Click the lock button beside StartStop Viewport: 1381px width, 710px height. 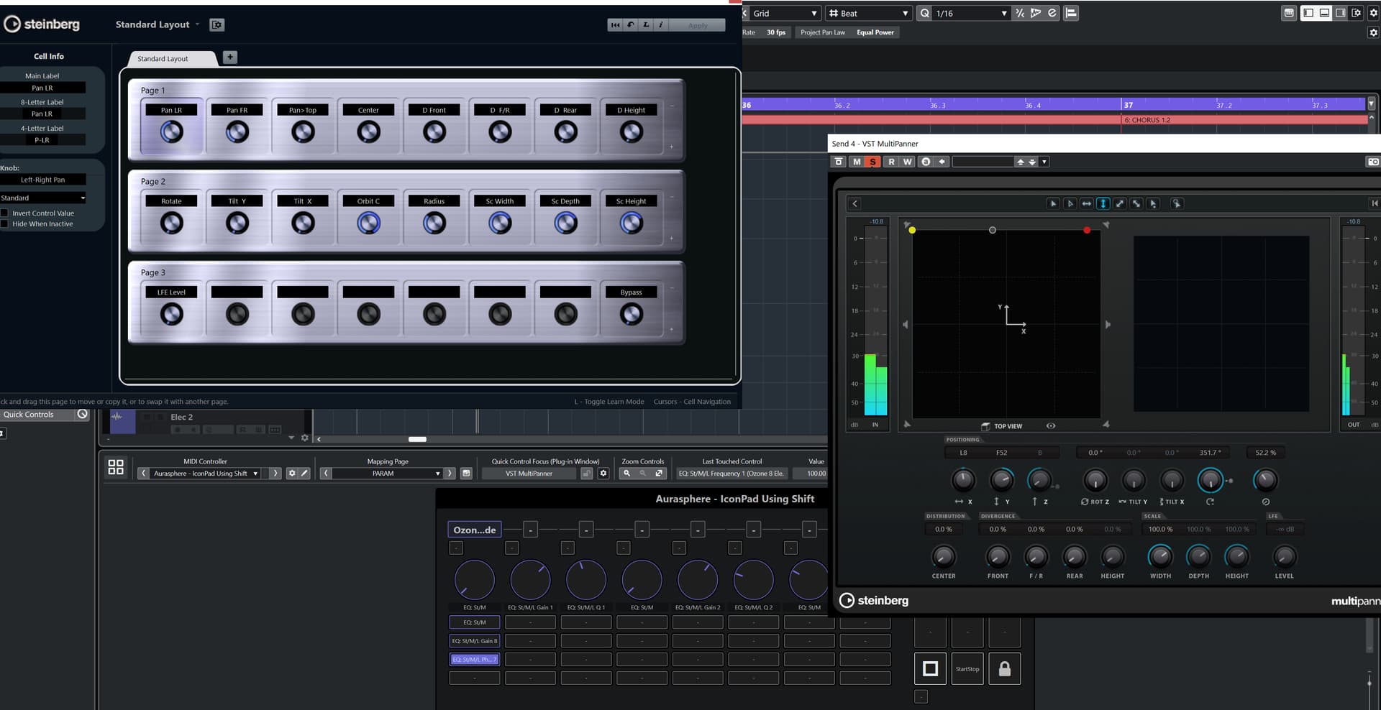1005,669
